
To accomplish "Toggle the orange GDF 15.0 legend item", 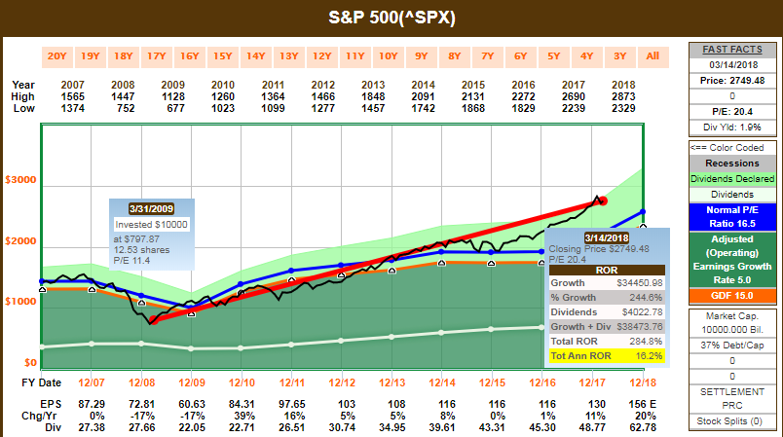I will click(x=732, y=295).
